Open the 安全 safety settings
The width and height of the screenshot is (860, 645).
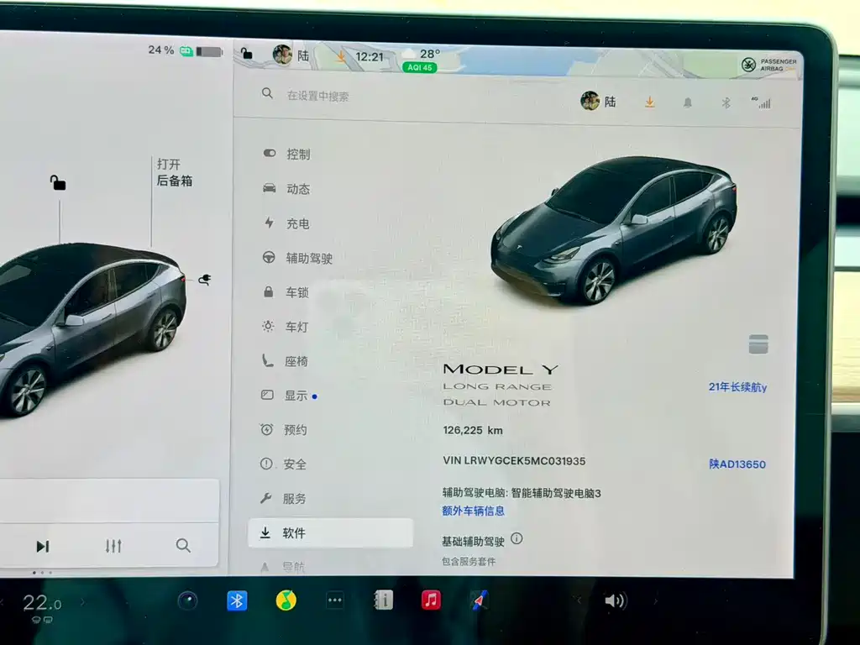pos(283,464)
